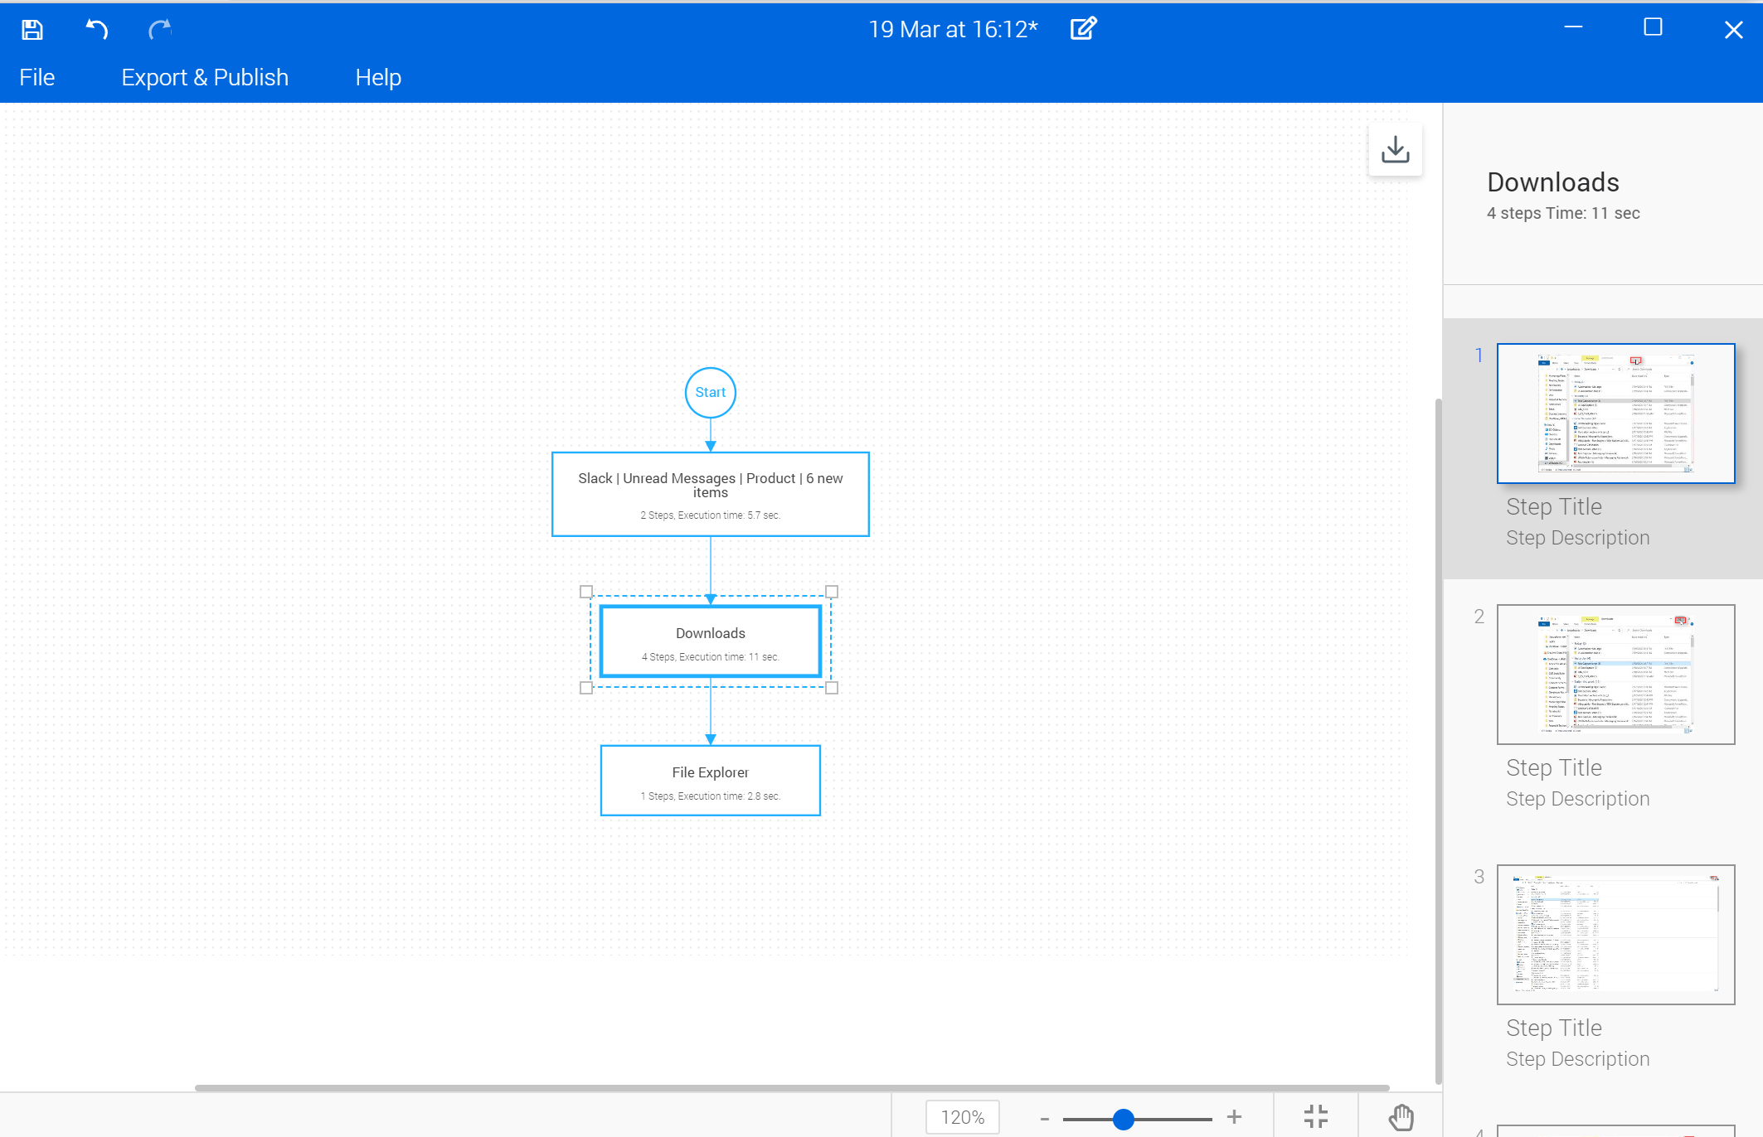This screenshot has width=1763, height=1137.
Task: Click the Redo arrow icon
Action: [159, 30]
